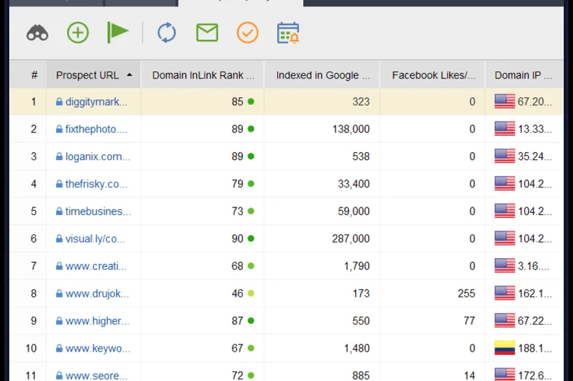Open the visual.ly/co... prospect link

click(95, 239)
